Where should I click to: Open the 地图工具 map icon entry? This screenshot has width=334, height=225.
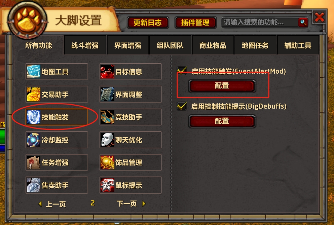33,72
